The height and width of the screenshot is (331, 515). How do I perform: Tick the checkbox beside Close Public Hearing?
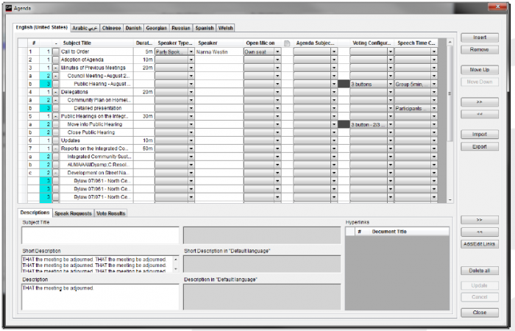click(x=55, y=132)
